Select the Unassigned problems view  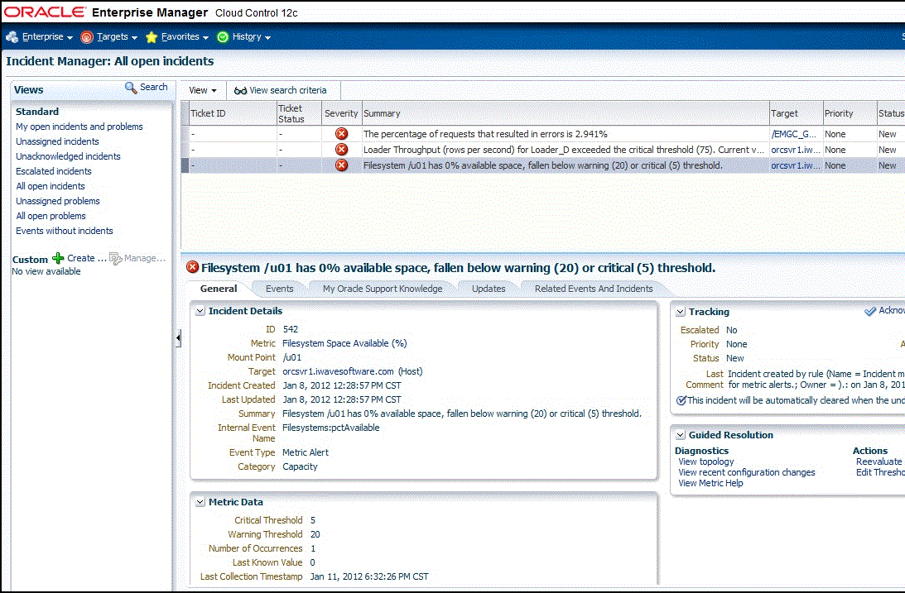click(58, 201)
